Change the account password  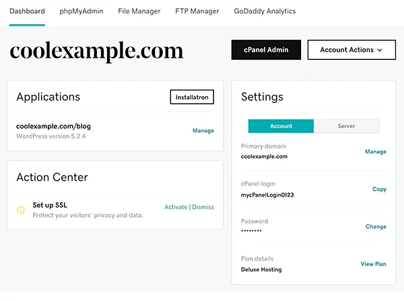(376, 227)
